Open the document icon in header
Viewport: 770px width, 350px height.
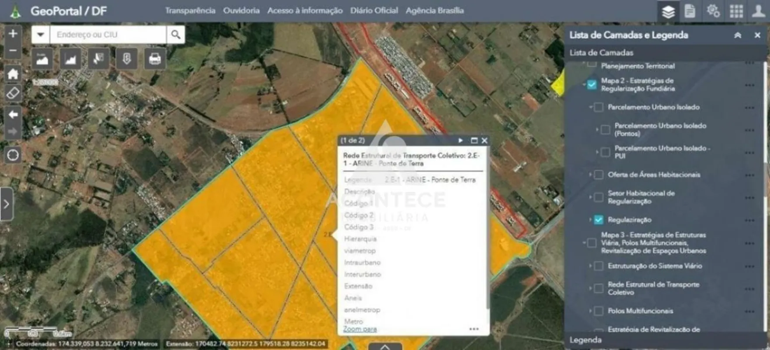coord(690,11)
